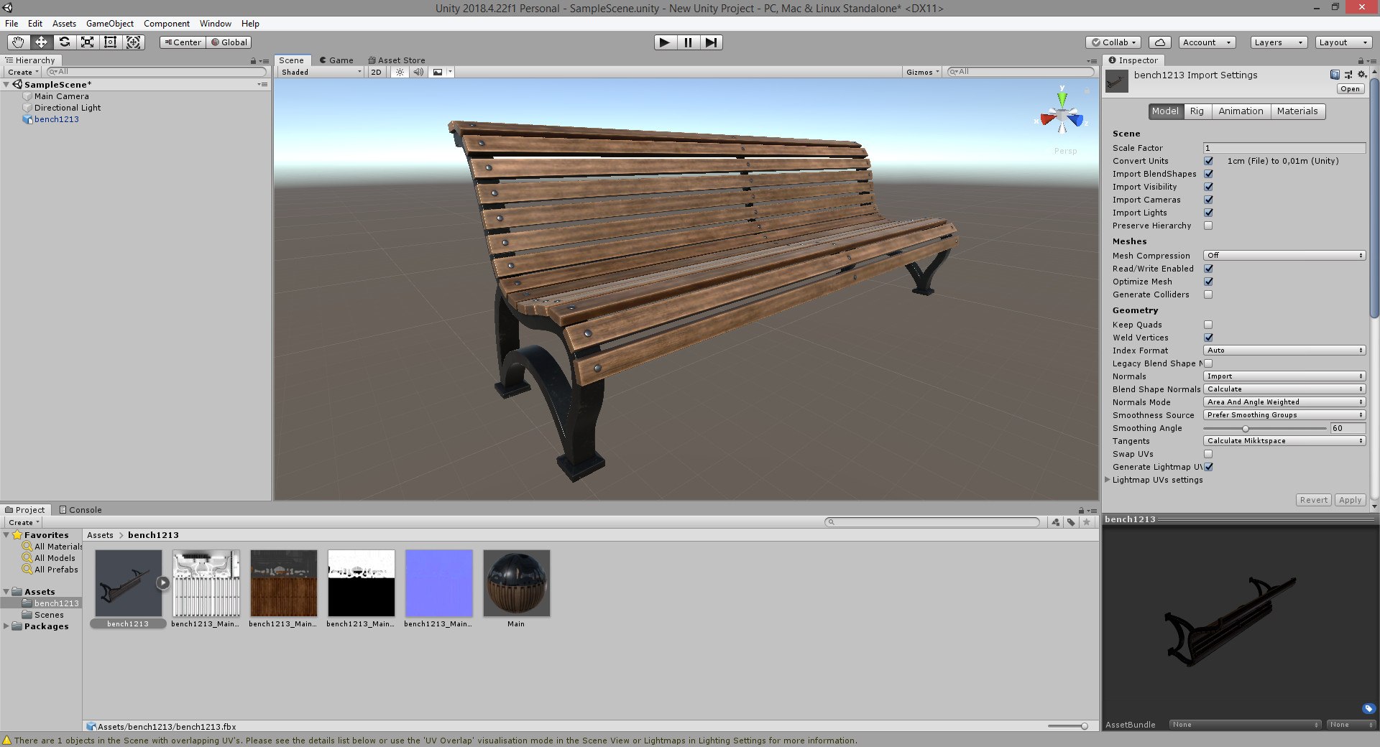Viewport: 1380px width, 747px height.
Task: Click search by label tag icon
Action: tap(1071, 522)
